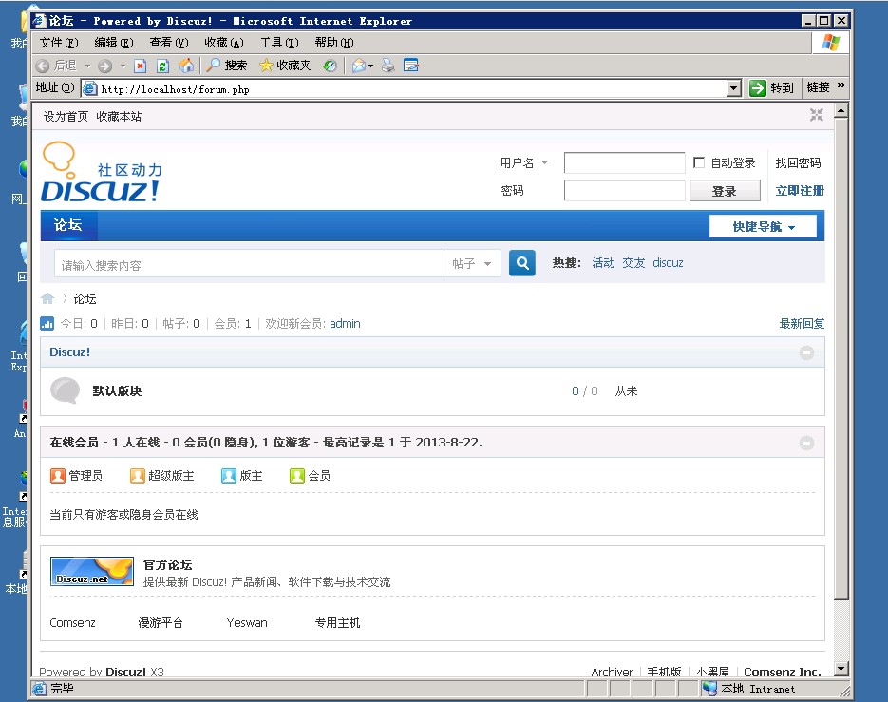The width and height of the screenshot is (888, 702).
Task: Click the 管理员 orange member icon
Action: 58,475
